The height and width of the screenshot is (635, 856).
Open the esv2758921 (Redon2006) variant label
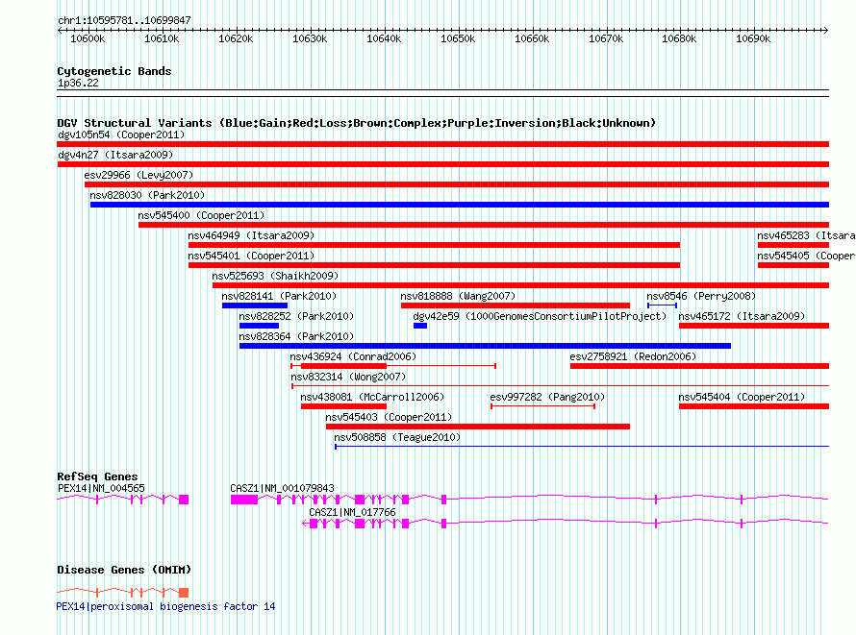pos(633,356)
